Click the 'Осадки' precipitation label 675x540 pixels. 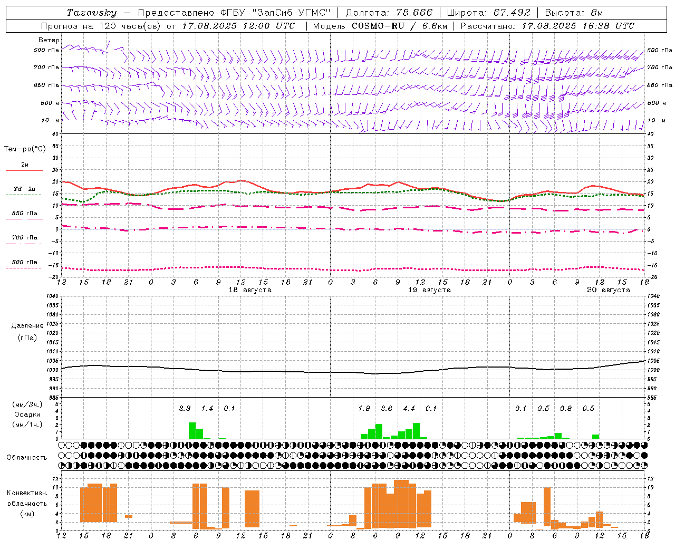[x=27, y=414]
